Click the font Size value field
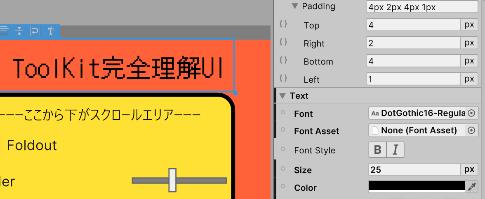 (415, 169)
